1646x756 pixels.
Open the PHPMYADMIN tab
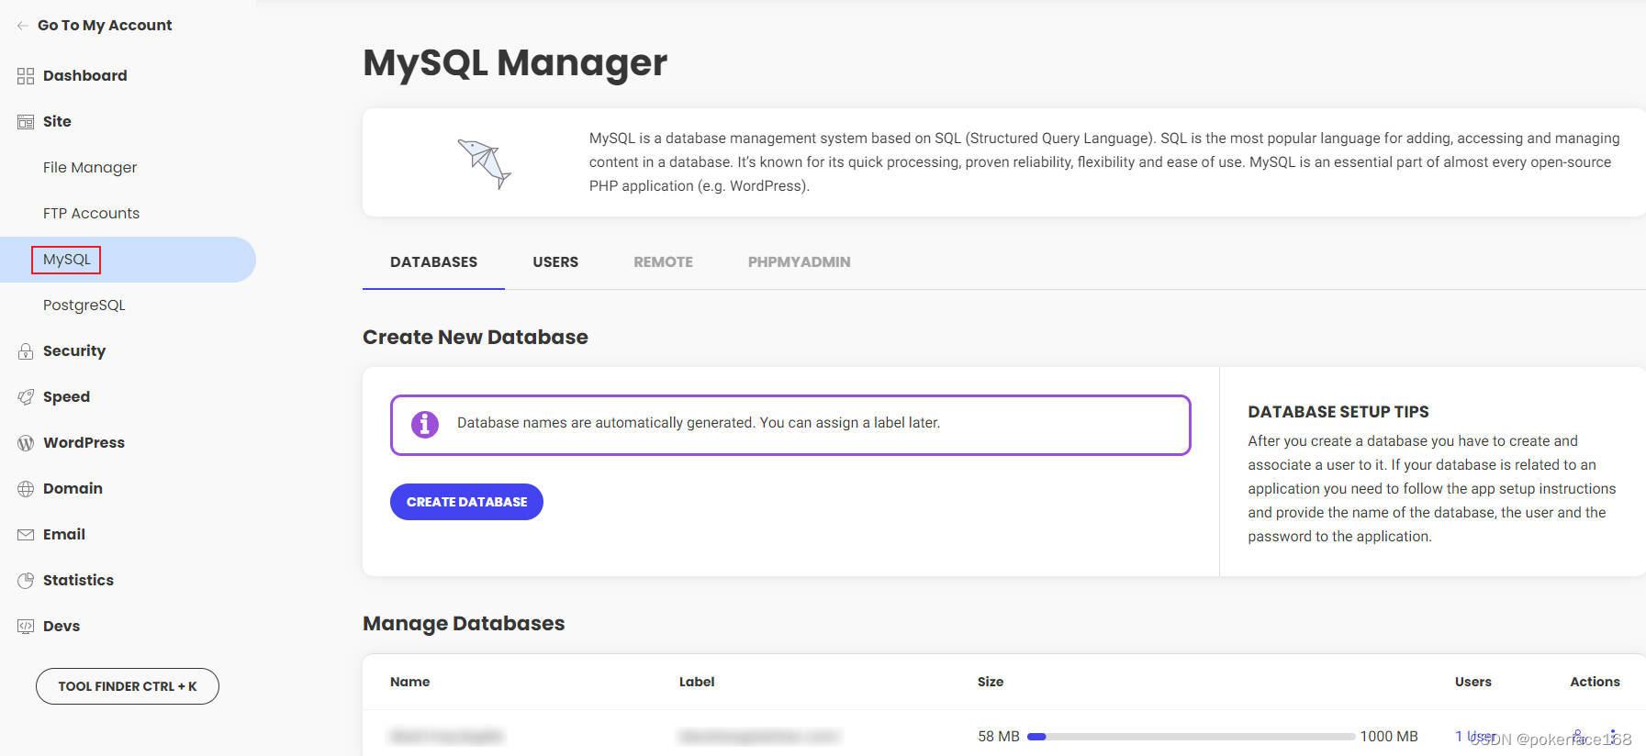click(x=799, y=262)
